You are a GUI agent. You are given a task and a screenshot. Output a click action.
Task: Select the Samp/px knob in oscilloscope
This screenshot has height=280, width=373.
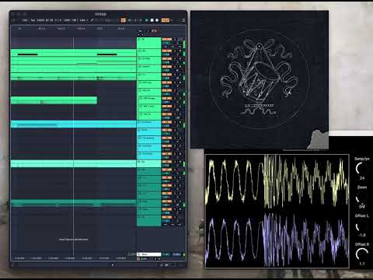coord(361,169)
